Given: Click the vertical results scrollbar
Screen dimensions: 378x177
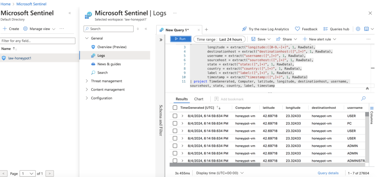Looking at the screenshot, I should point(367,114).
